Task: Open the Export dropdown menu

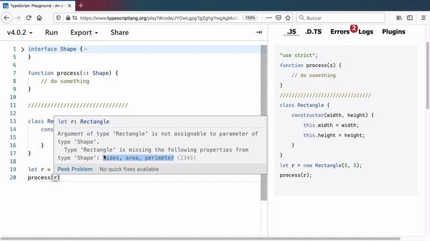Action: pyautogui.click(x=84, y=33)
